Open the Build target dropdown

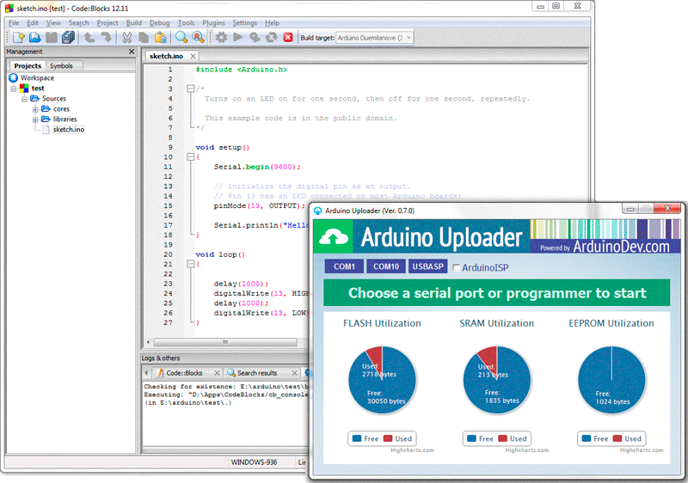[409, 38]
